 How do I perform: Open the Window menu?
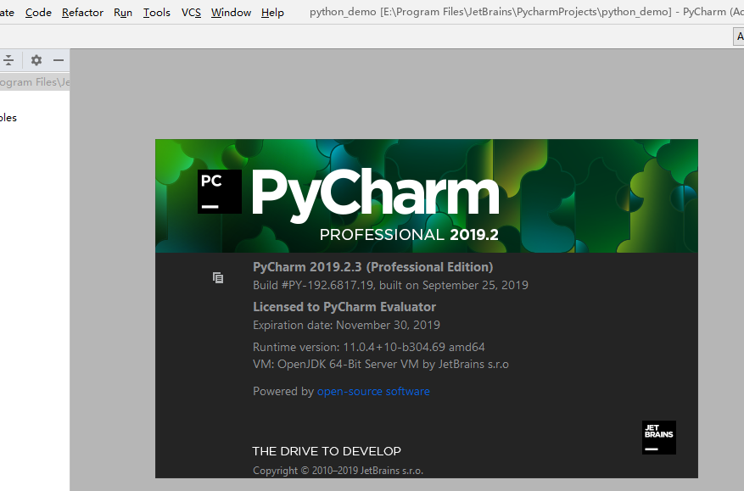[x=231, y=13]
